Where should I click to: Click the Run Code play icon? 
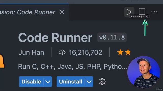(129, 12)
